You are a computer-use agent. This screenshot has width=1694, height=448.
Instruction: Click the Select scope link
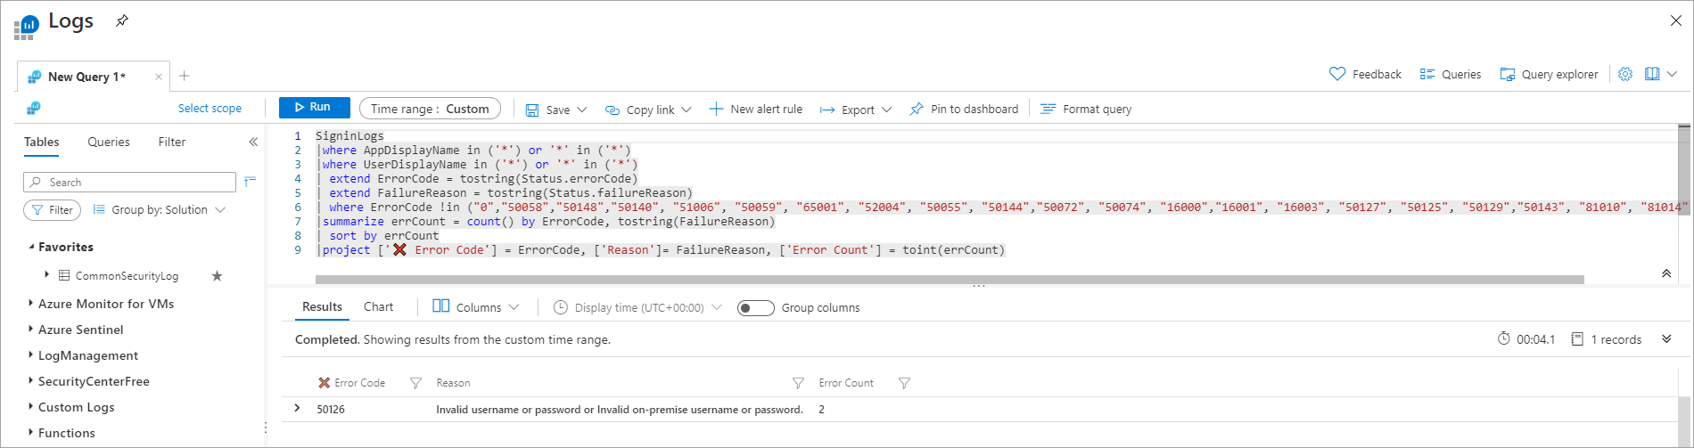pos(210,108)
